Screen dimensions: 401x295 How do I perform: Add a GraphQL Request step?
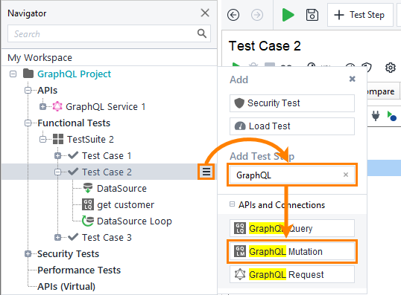(x=292, y=274)
